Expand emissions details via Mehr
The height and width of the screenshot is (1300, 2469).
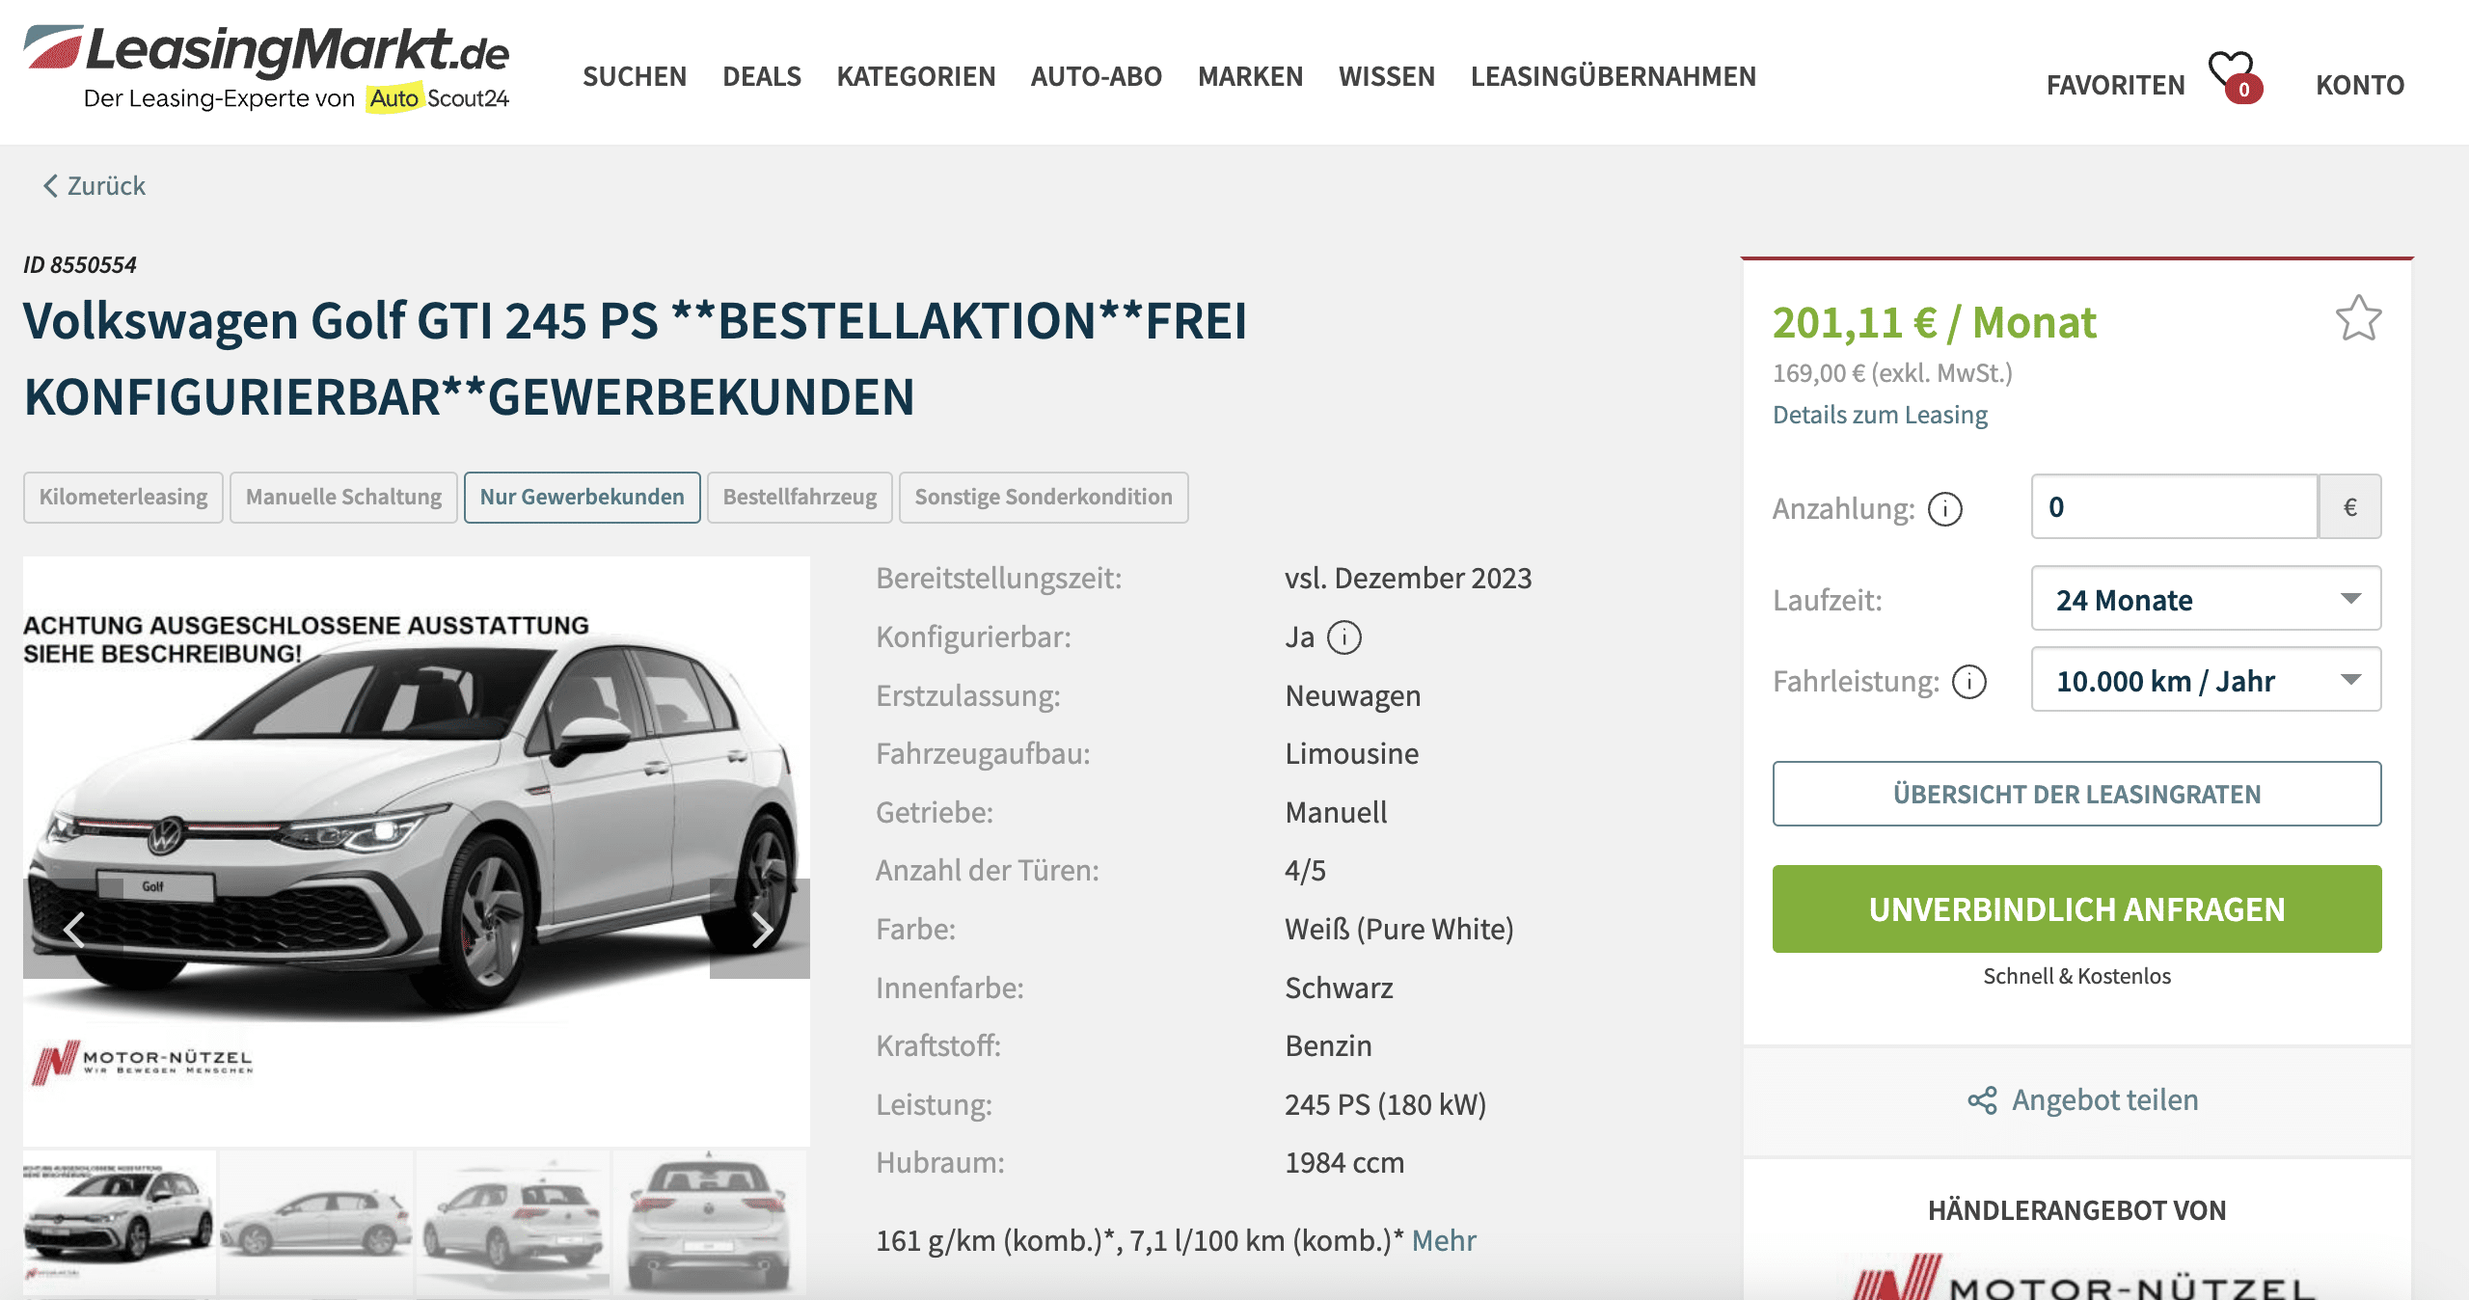(1444, 1240)
